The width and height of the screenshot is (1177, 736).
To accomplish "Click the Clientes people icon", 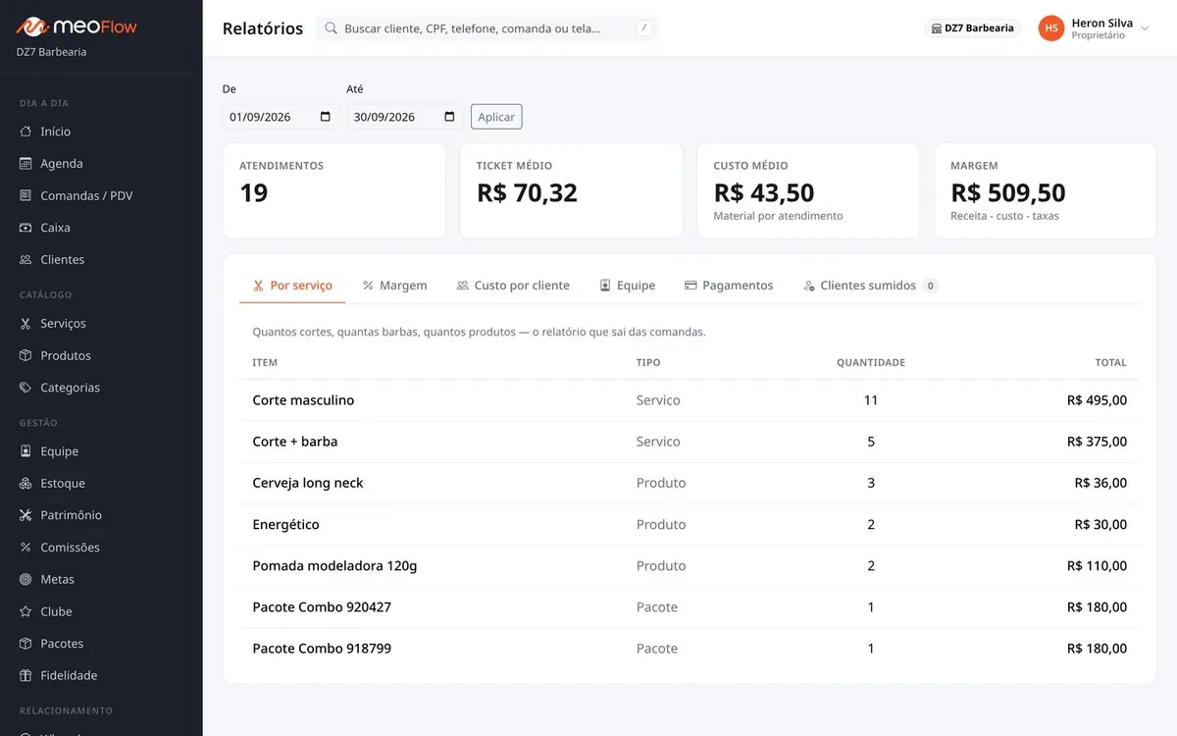I will point(26,260).
